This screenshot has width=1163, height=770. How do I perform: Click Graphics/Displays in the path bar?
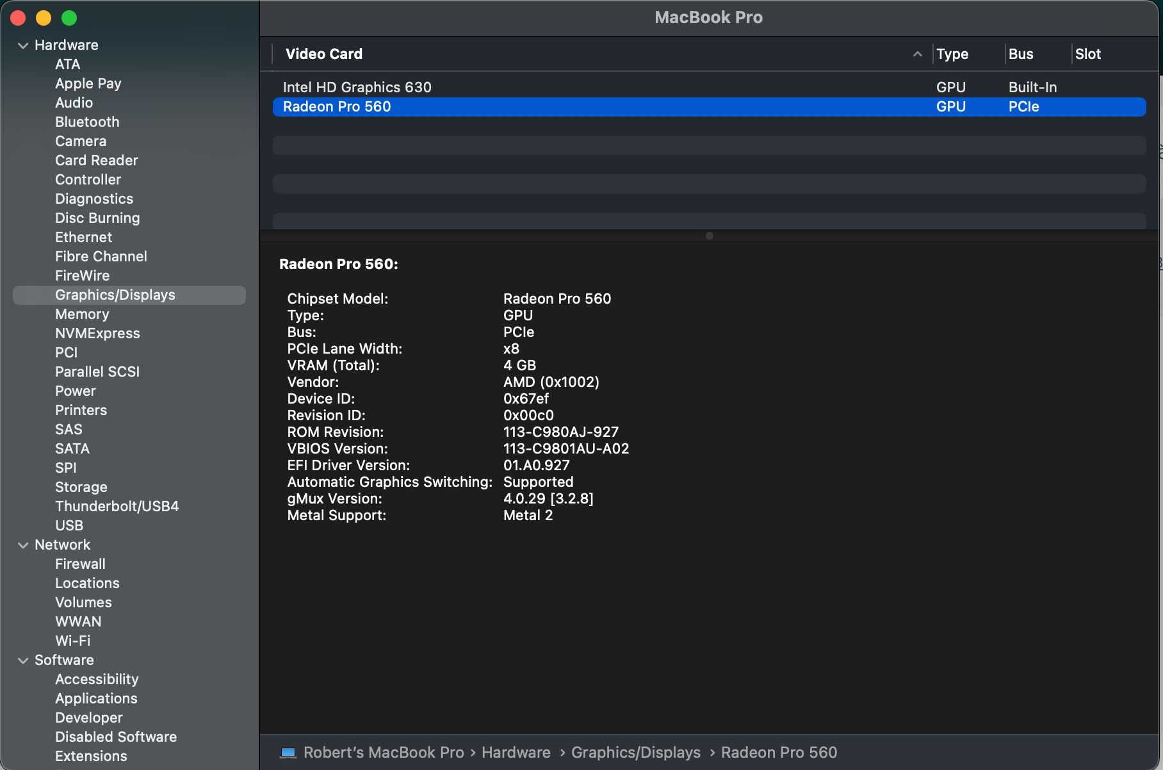[636, 753]
